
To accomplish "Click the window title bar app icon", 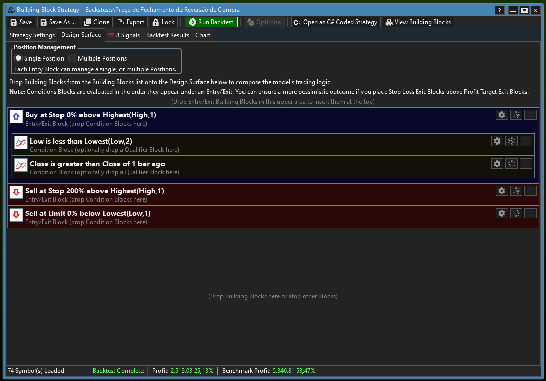I will pos(11,10).
